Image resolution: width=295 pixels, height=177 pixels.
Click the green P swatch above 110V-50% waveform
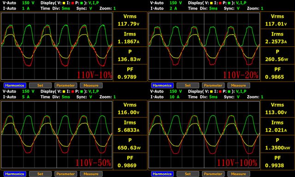(82, 92)
